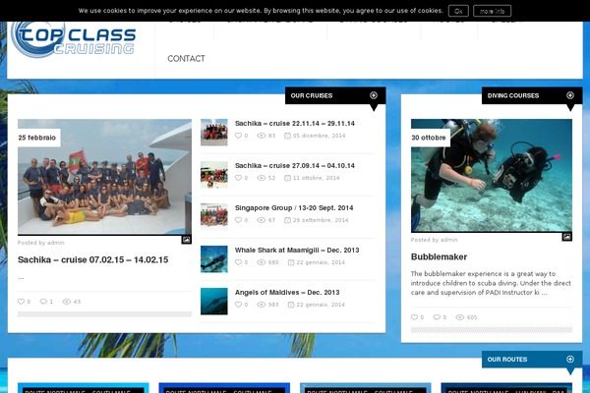Image resolution: width=590 pixels, height=393 pixels.
Task: Open Whale Shark at Maamigili thumbnail
Action: pyautogui.click(x=214, y=259)
